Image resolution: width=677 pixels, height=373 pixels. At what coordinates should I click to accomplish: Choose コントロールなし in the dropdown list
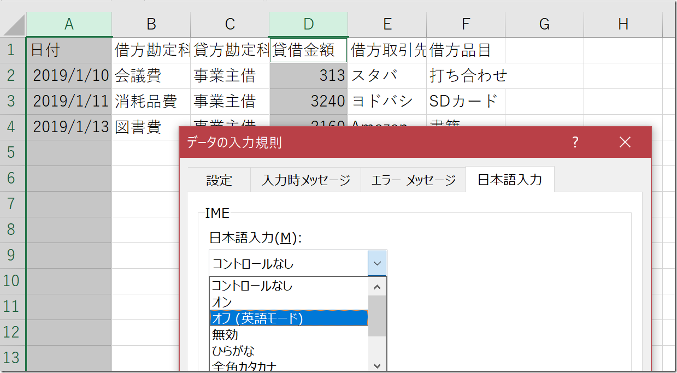point(289,285)
